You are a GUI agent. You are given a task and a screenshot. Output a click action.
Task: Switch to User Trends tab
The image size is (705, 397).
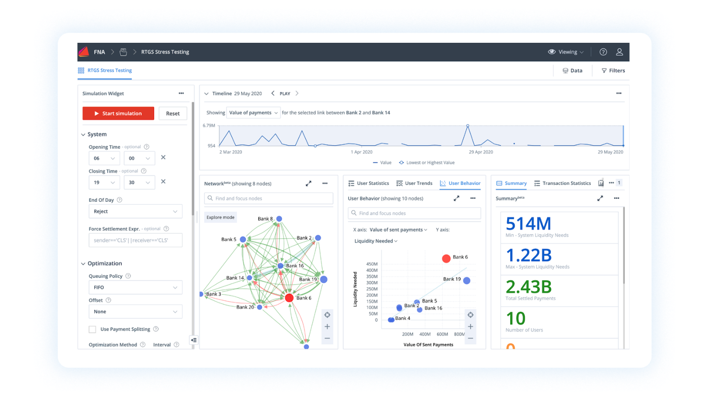coord(414,184)
